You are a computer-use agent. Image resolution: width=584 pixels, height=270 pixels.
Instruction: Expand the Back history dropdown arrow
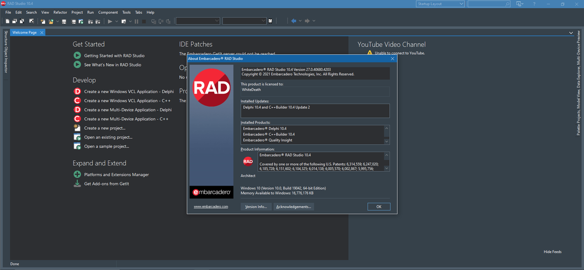tap(300, 21)
